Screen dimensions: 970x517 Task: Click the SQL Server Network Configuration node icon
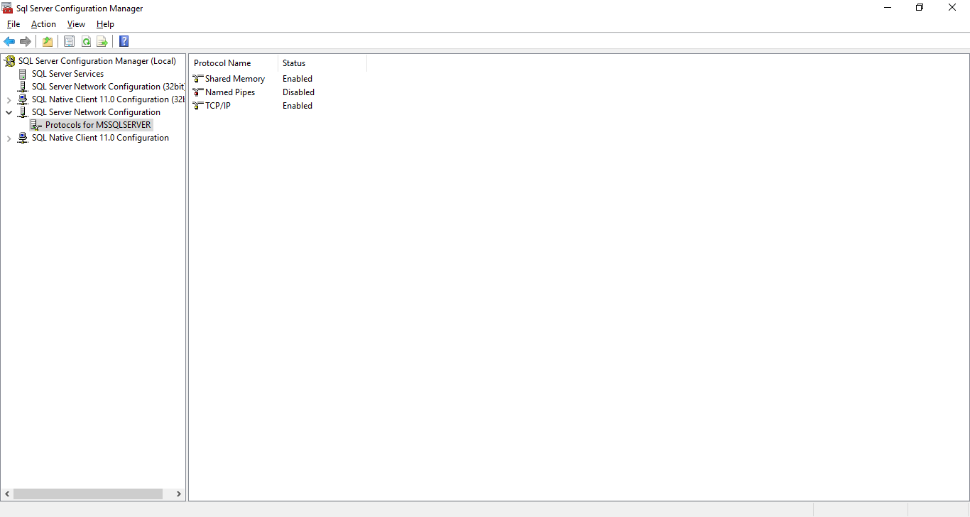pyautogui.click(x=23, y=112)
